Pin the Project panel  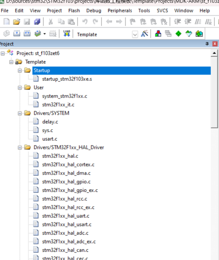[207, 44]
